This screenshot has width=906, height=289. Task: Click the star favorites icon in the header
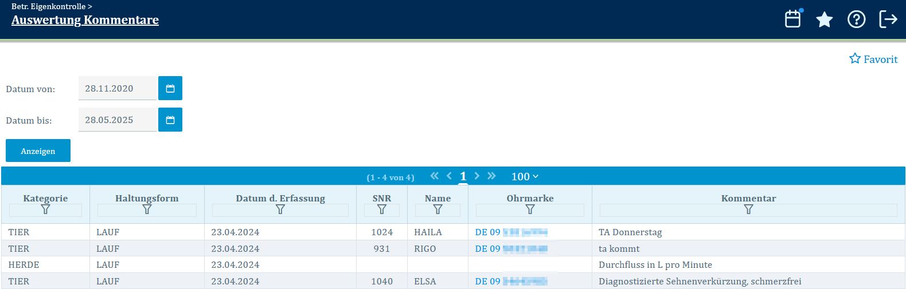[x=824, y=19]
